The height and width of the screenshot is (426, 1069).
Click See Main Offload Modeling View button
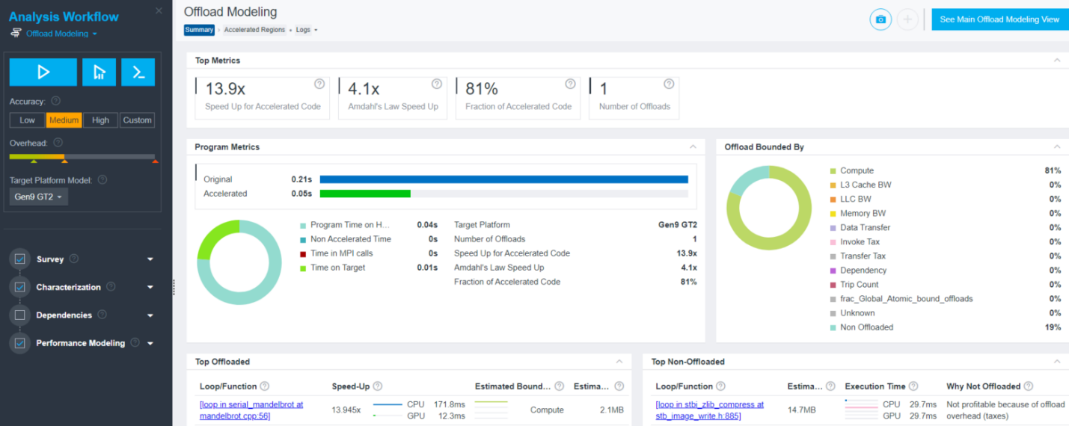pyautogui.click(x=999, y=19)
